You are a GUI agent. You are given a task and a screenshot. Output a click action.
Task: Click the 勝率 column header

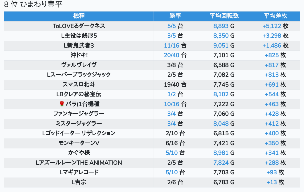175,16
